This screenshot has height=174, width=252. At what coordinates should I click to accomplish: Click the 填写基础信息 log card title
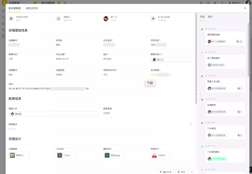213,34
